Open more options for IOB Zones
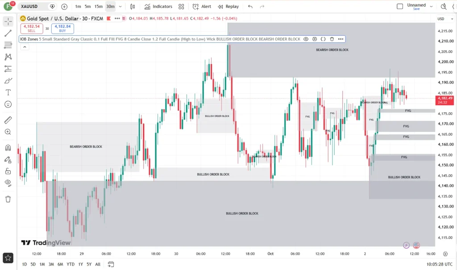Image resolution: width=457 pixels, height=270 pixels. coord(341,39)
